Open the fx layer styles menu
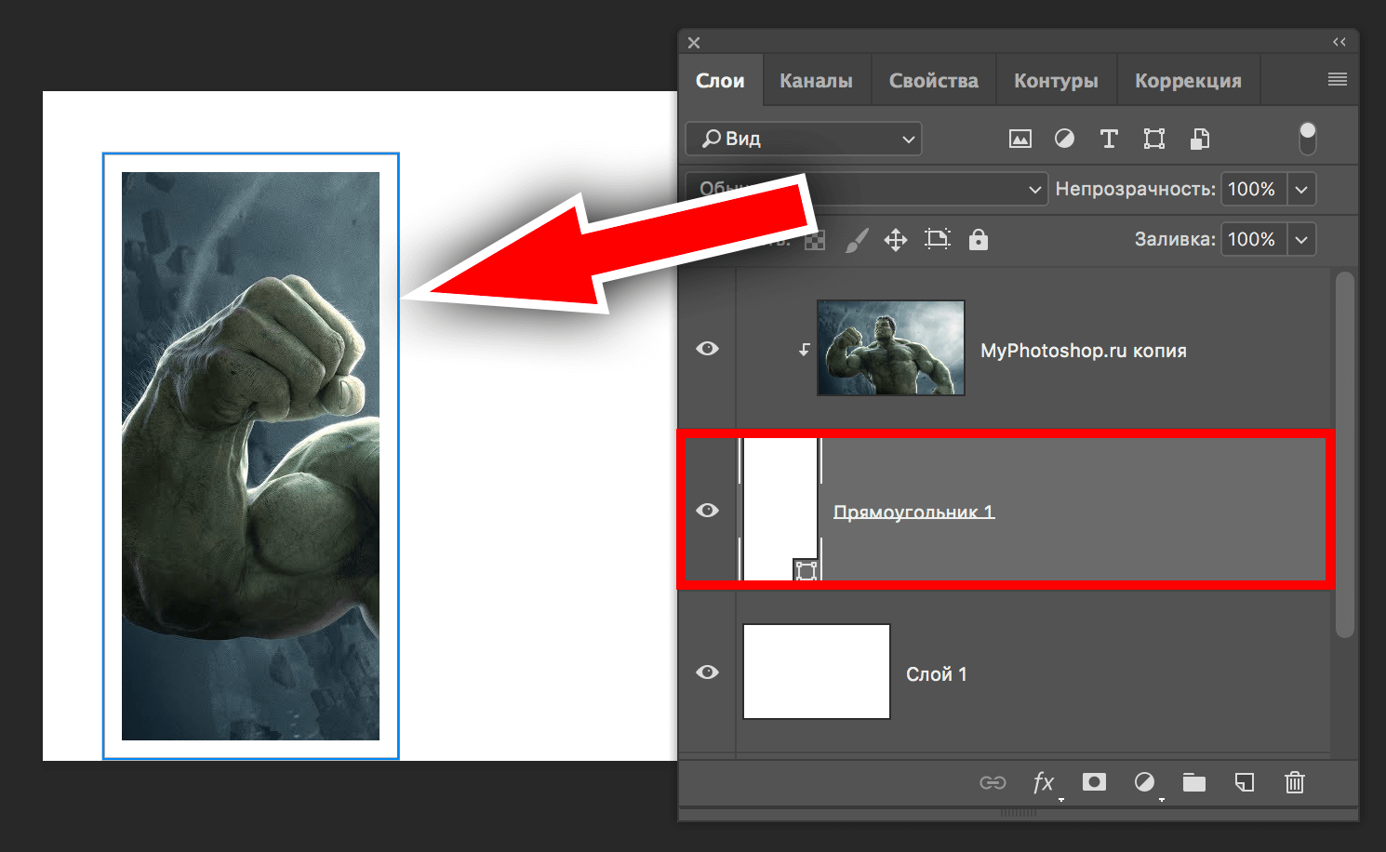Screen dimensions: 1386x852 point(1043,782)
